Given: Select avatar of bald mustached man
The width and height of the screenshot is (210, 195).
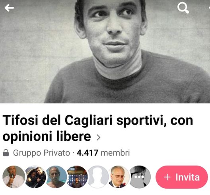Looking at the screenshot, I should (x=56, y=177).
